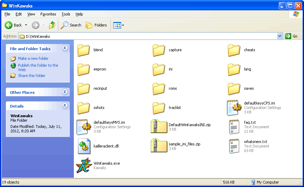
Task: Select the sample_ini_files.zip archive icon
Action: pyautogui.click(x=159, y=146)
